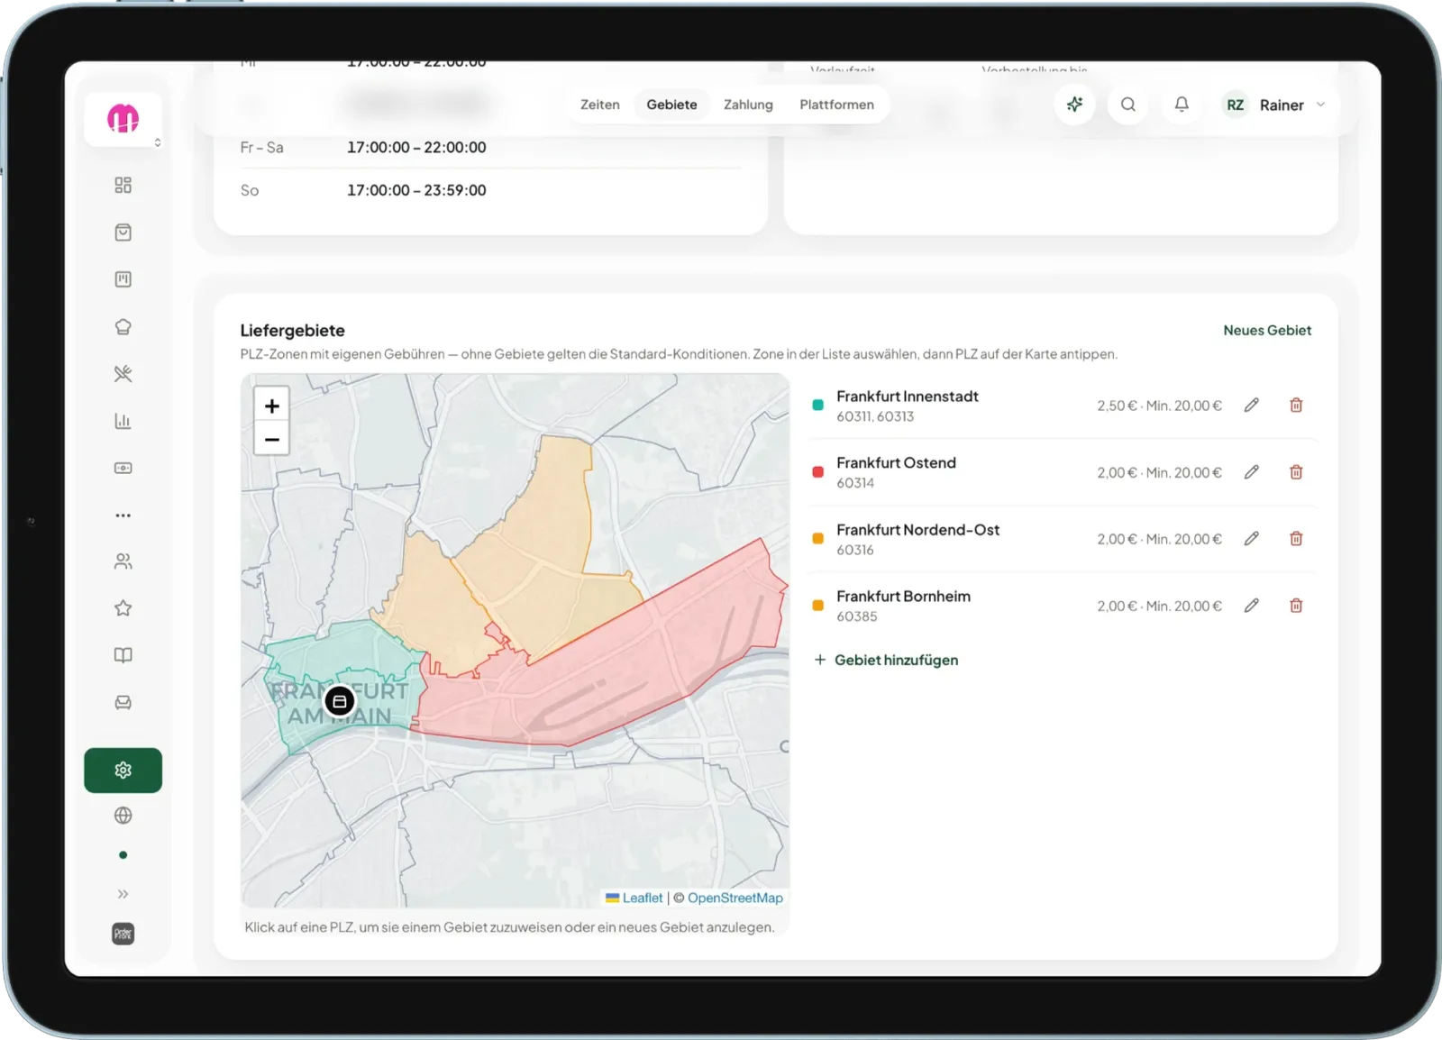
Task: Click the orange Frankfurt Nordend-Ost color swatch
Action: (818, 539)
